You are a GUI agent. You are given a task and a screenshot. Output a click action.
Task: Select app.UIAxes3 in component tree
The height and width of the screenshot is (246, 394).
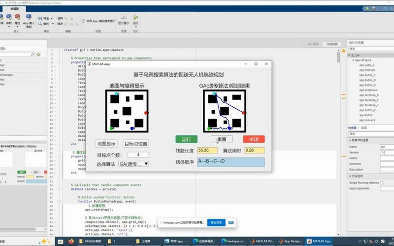point(367,120)
